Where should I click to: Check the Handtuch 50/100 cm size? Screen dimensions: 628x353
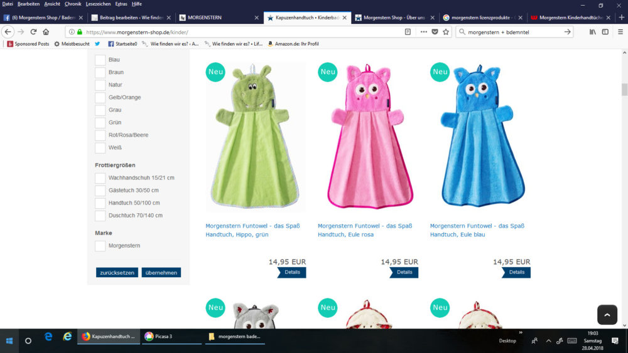(100, 203)
